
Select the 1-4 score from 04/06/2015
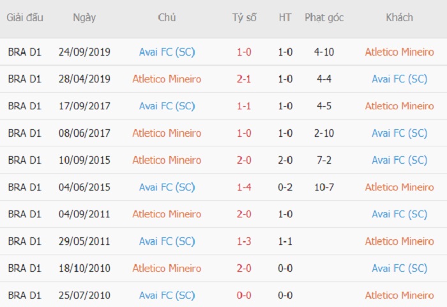pyautogui.click(x=244, y=187)
